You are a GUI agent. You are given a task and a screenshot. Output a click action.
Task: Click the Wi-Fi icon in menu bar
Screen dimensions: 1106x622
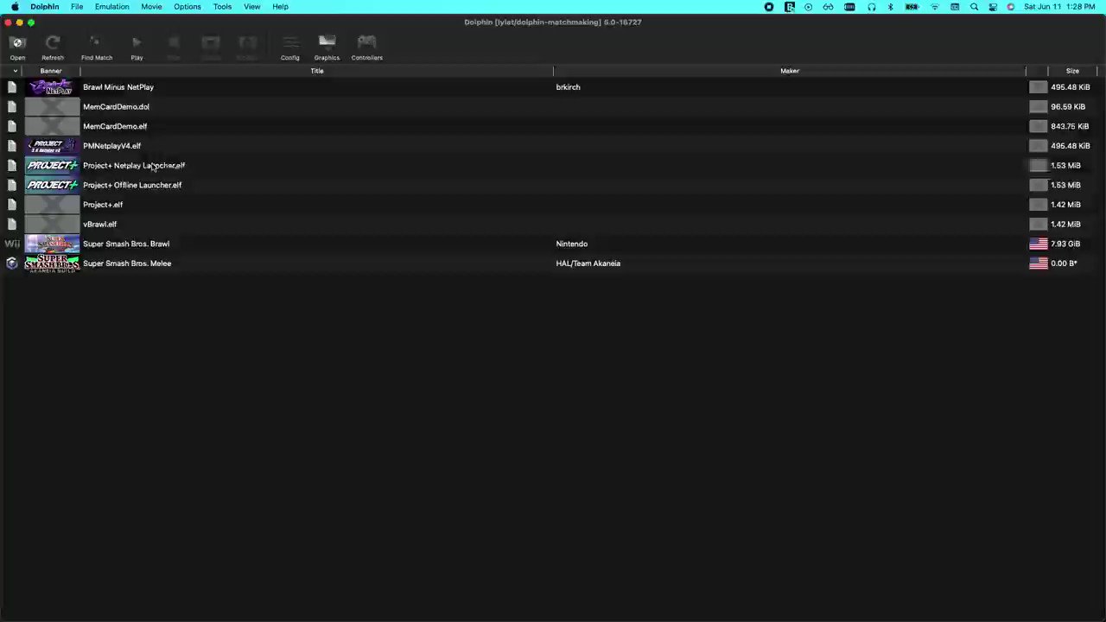tap(934, 7)
